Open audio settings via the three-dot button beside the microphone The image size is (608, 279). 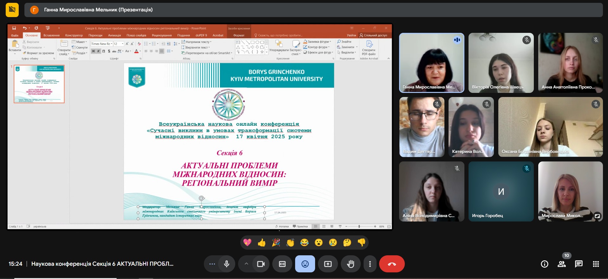[x=212, y=264]
